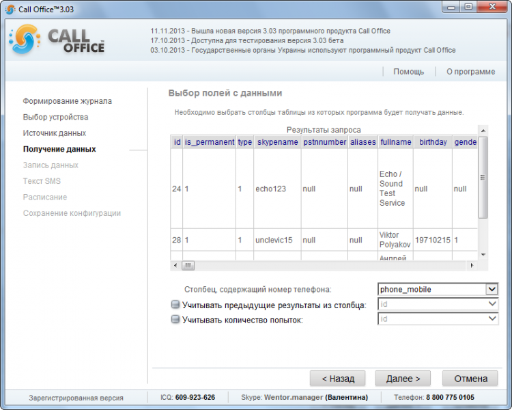The height and width of the screenshot is (410, 512).
Task: Click the table scroll up arrow
Action: [483, 131]
